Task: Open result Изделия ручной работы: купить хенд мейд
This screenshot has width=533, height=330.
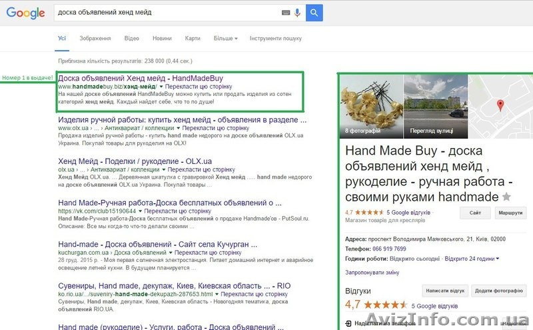Action: tap(182, 120)
